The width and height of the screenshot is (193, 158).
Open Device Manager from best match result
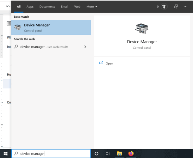click(51, 27)
